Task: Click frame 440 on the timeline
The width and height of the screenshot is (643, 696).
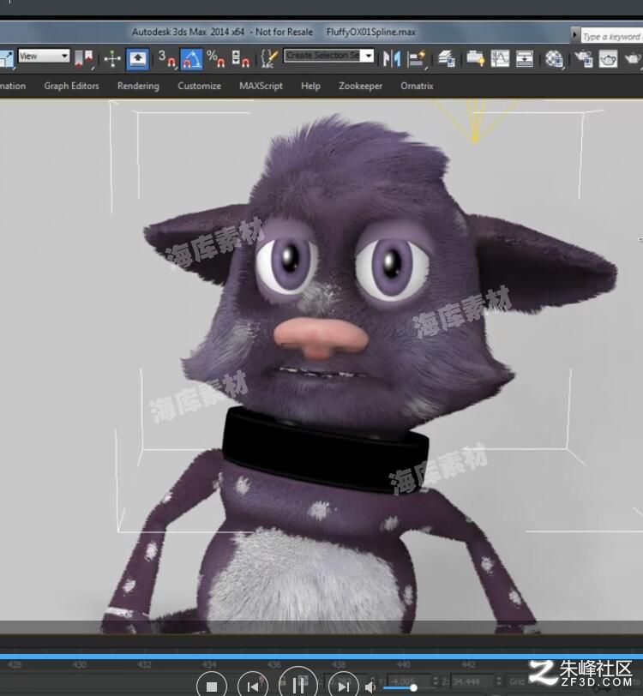Action: click(x=403, y=665)
